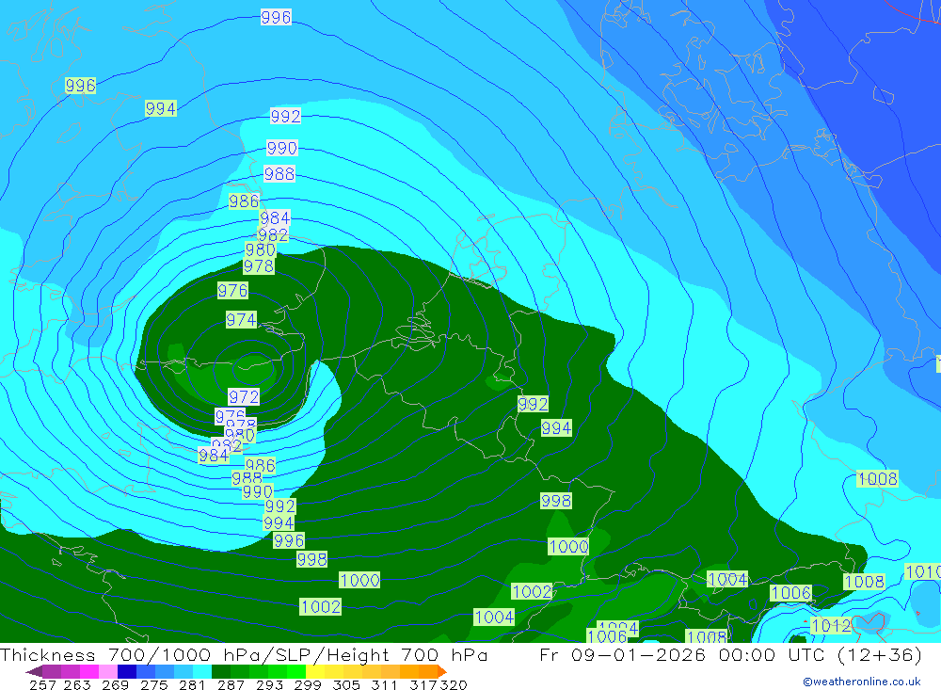Click the orange arrow at legend end

tap(442, 671)
